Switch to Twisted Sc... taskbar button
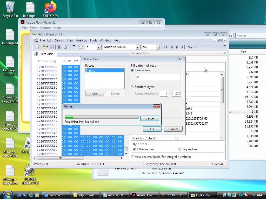Viewport: 266px width, 199px height. click(x=56, y=195)
